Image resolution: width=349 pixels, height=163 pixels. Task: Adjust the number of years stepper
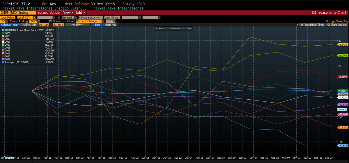click(7, 21)
